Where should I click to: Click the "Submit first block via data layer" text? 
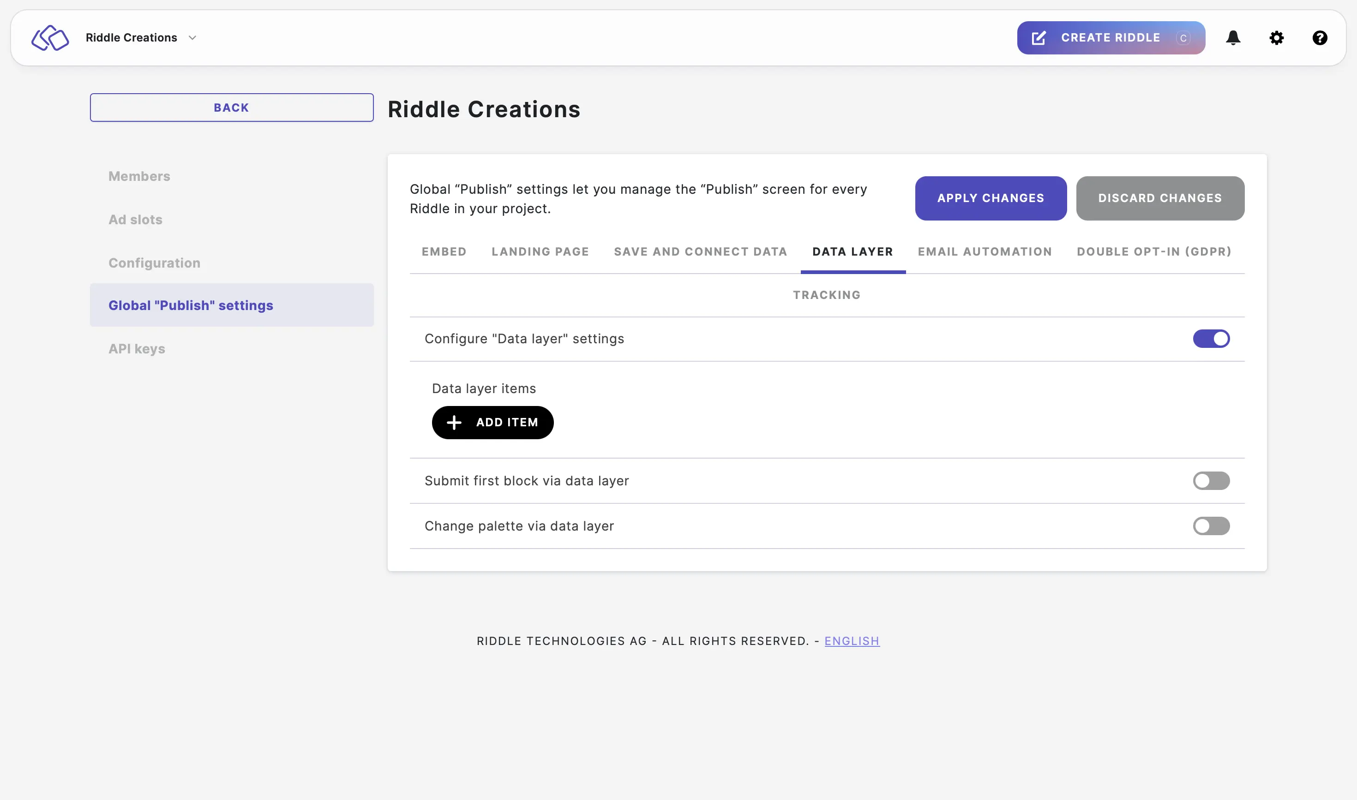tap(526, 481)
